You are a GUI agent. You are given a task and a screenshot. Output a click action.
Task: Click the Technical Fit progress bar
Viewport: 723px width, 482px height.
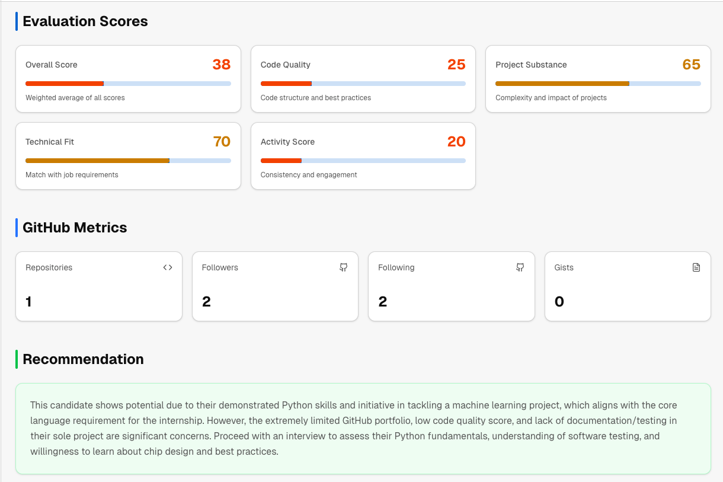pyautogui.click(x=128, y=161)
